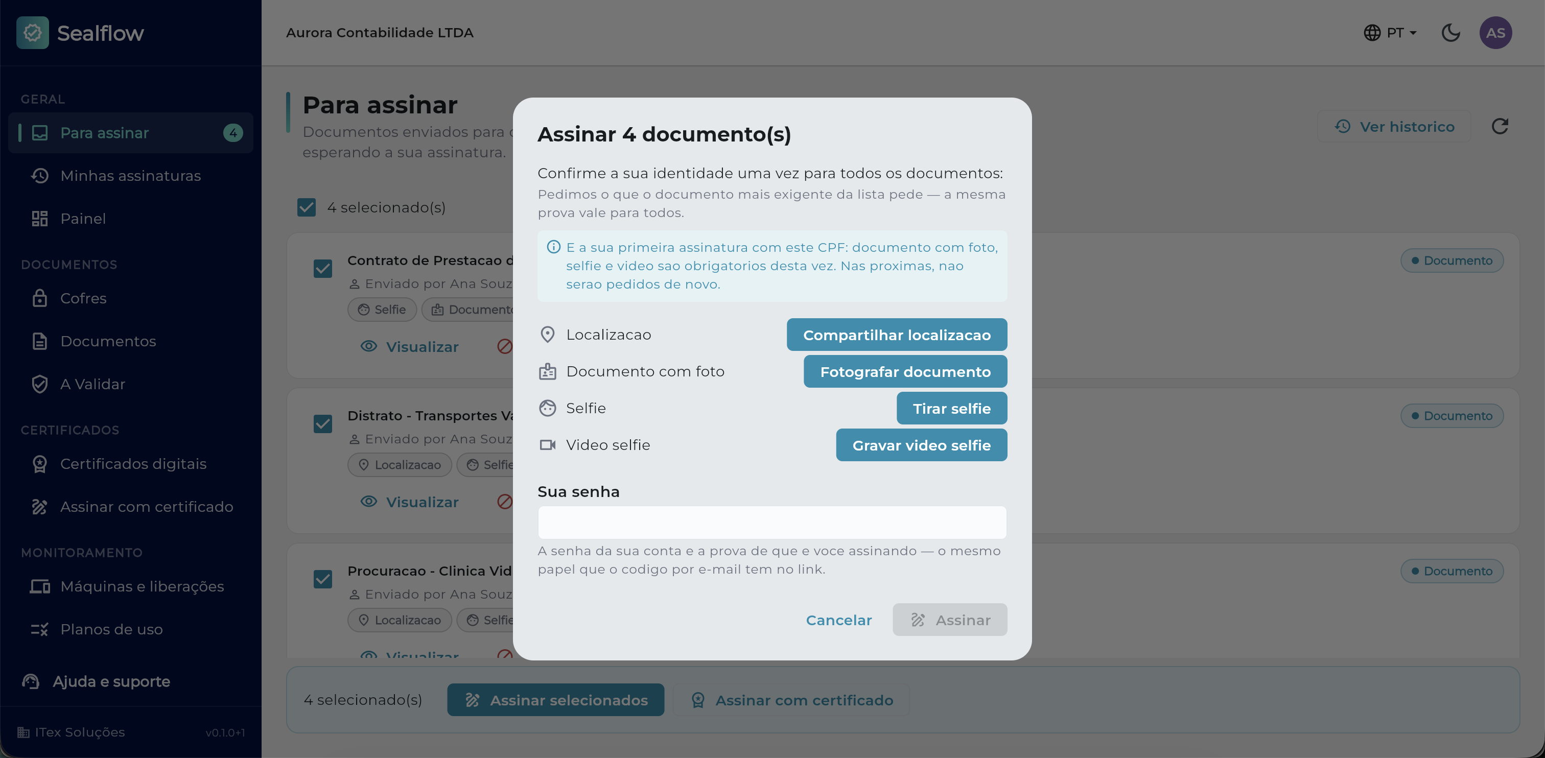Viewport: 1545px width, 758px height.
Task: Click the globe language icon
Action: [1372, 32]
